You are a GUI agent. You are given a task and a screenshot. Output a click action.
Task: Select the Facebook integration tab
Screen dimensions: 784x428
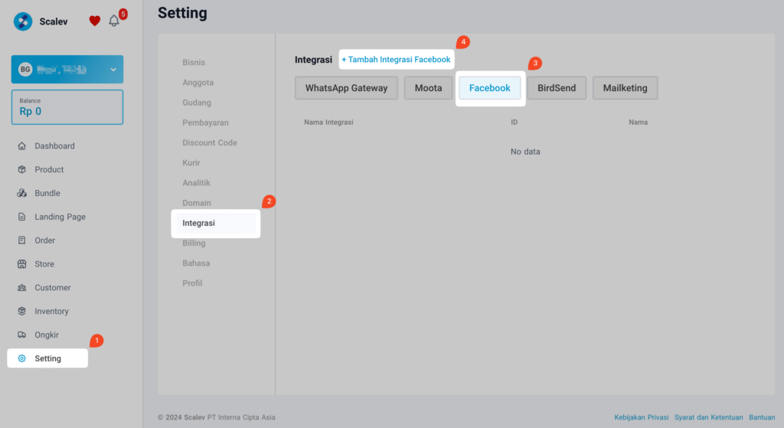coord(490,88)
